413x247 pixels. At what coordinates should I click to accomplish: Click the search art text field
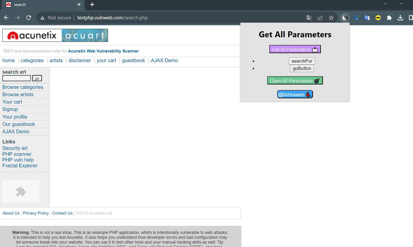[17, 78]
